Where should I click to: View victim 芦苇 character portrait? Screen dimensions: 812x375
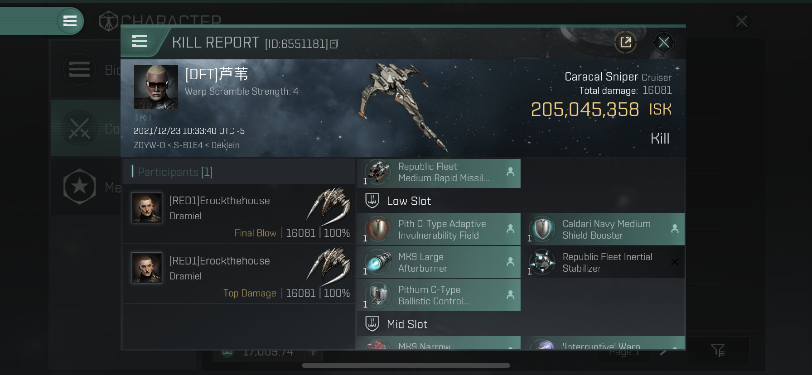(156, 87)
